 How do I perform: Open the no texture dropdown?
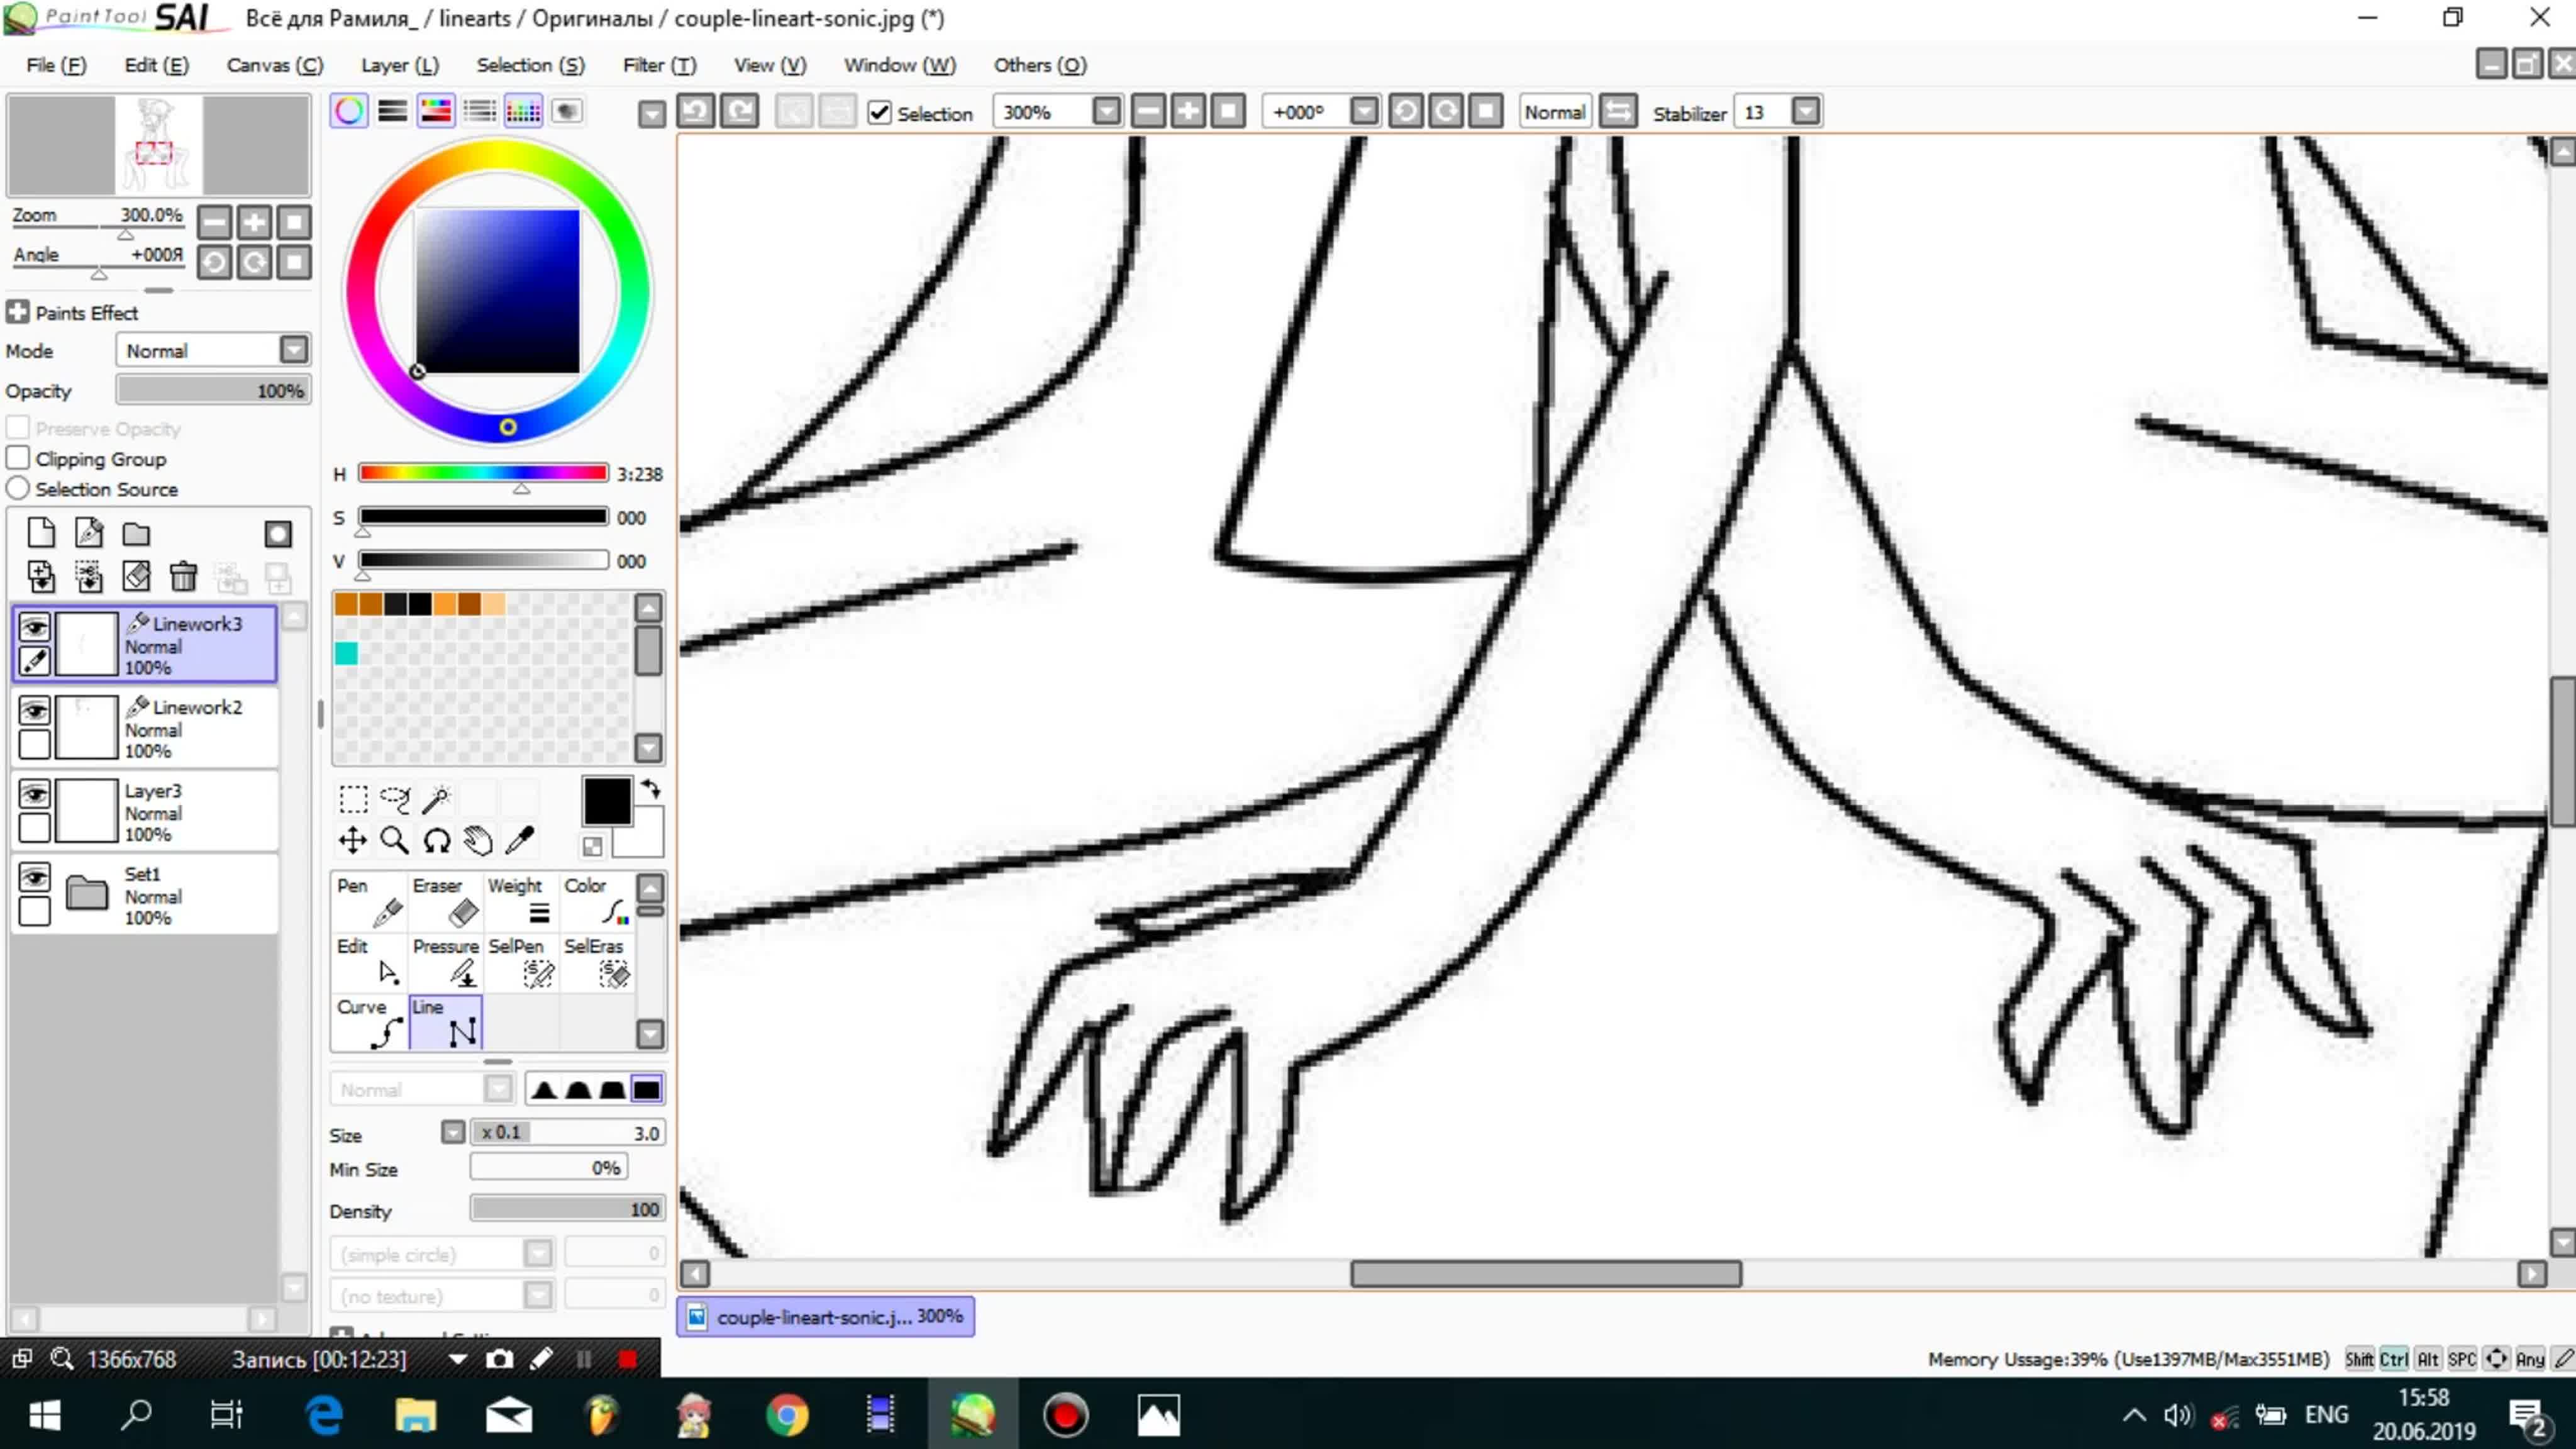pyautogui.click(x=538, y=1295)
